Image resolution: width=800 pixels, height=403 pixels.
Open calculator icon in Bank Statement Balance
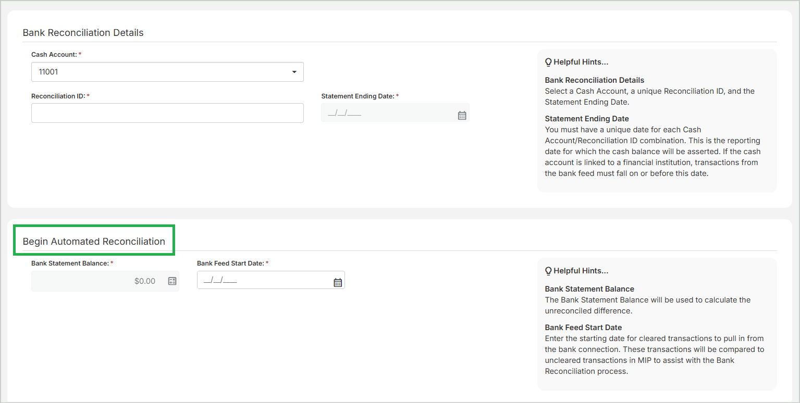pyautogui.click(x=173, y=281)
